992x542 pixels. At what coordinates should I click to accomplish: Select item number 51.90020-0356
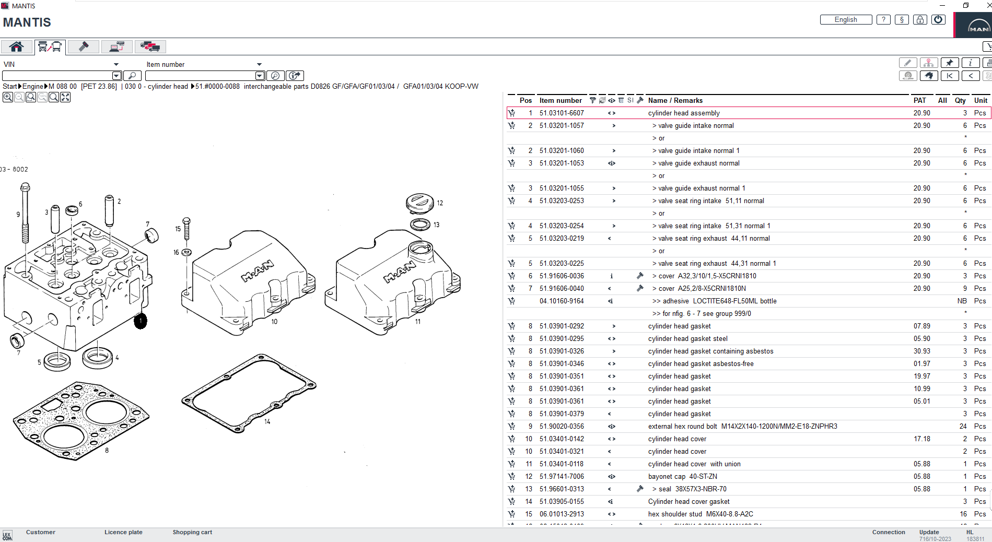point(562,426)
